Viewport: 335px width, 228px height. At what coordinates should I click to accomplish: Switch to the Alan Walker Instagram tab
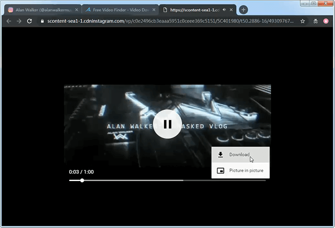click(43, 10)
